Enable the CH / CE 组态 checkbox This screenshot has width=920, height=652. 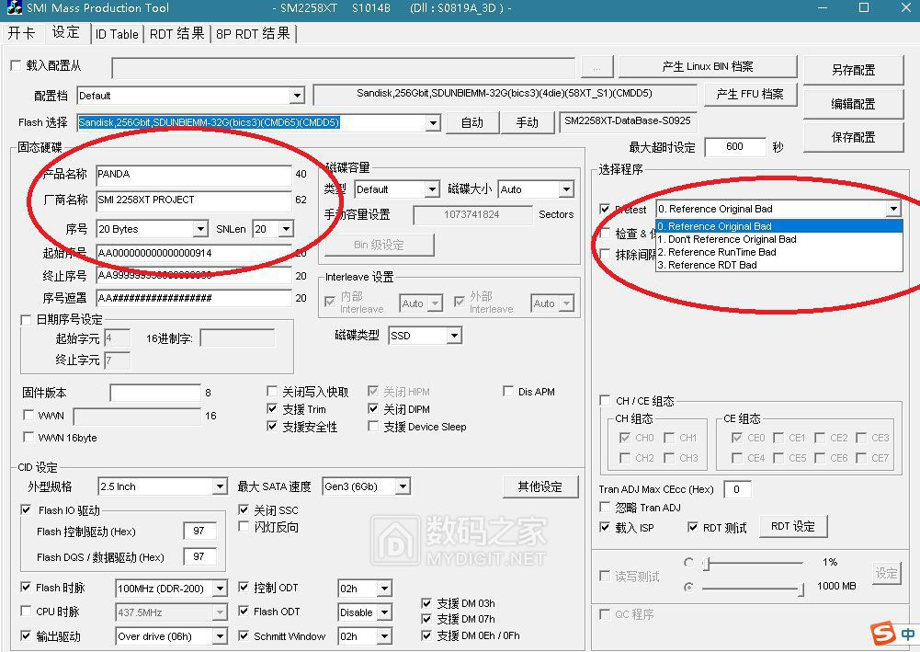605,400
